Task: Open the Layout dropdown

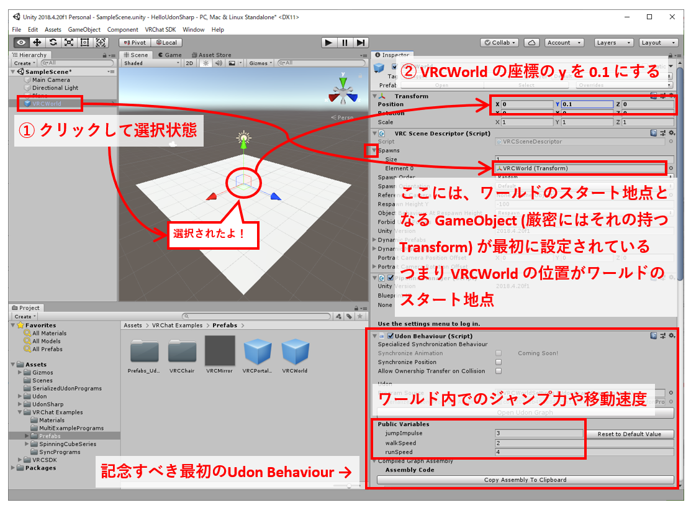Action: tap(658, 43)
